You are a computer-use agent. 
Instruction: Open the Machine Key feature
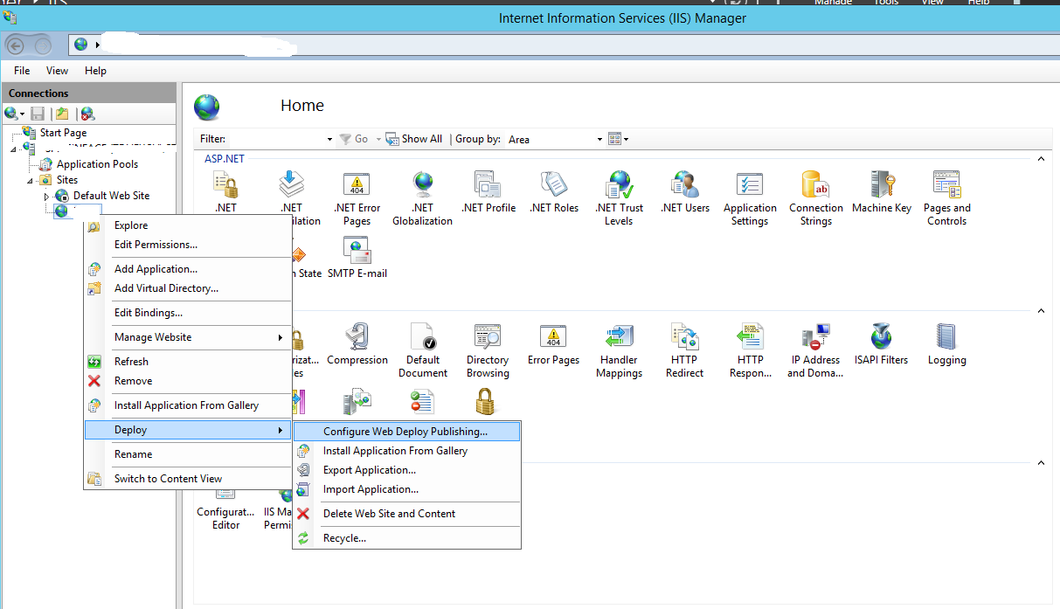click(882, 192)
